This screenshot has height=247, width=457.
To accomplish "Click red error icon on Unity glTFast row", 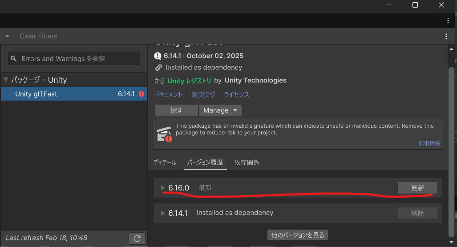I will 142,94.
